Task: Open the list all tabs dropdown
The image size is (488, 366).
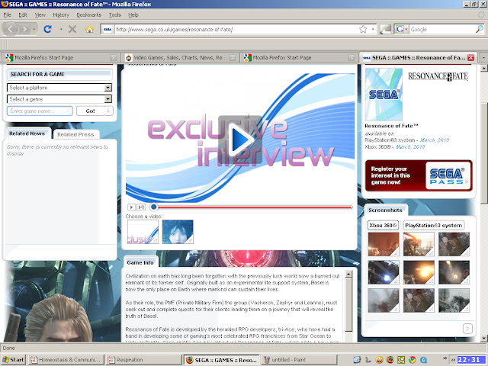Action: point(483,58)
